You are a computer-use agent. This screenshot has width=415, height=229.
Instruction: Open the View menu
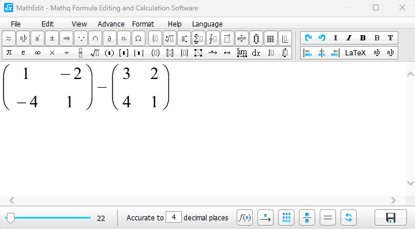pos(79,24)
